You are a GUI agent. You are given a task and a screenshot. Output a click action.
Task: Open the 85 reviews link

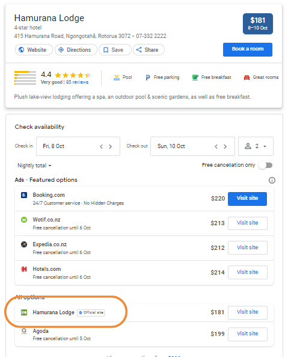click(x=78, y=82)
